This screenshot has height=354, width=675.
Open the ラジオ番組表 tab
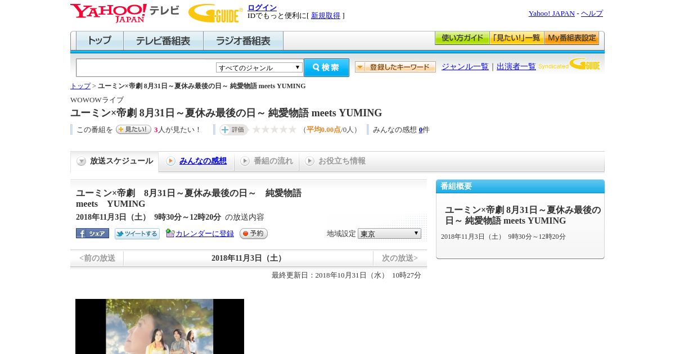(x=243, y=40)
